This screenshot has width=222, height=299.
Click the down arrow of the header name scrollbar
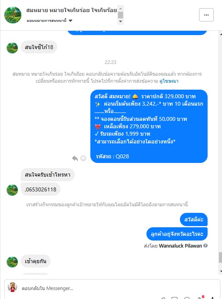point(120,21)
